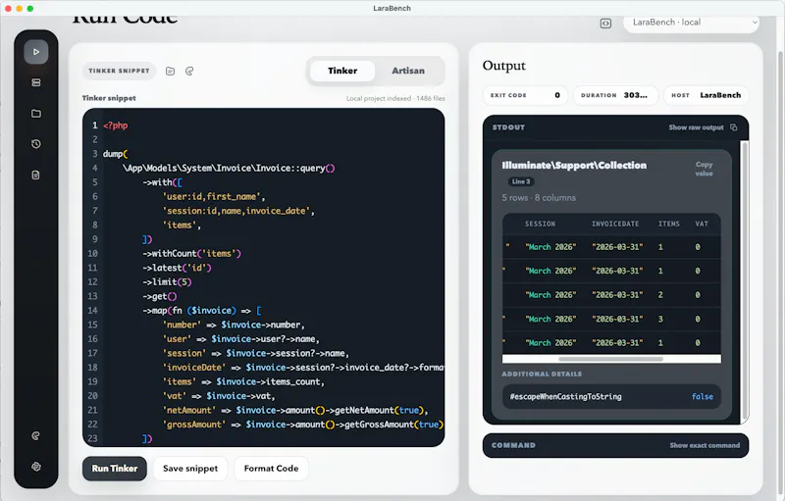The height and width of the screenshot is (501, 785).
Task: Click the COMMAND panel heading
Action: (x=513, y=445)
